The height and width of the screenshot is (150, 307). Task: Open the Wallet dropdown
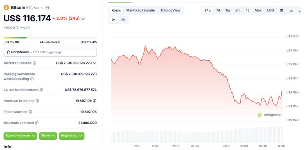pyautogui.click(x=48, y=136)
